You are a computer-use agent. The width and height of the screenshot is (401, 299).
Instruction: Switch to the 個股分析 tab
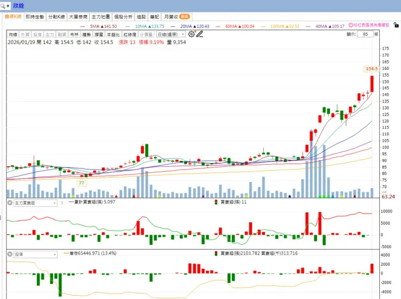pos(123,17)
